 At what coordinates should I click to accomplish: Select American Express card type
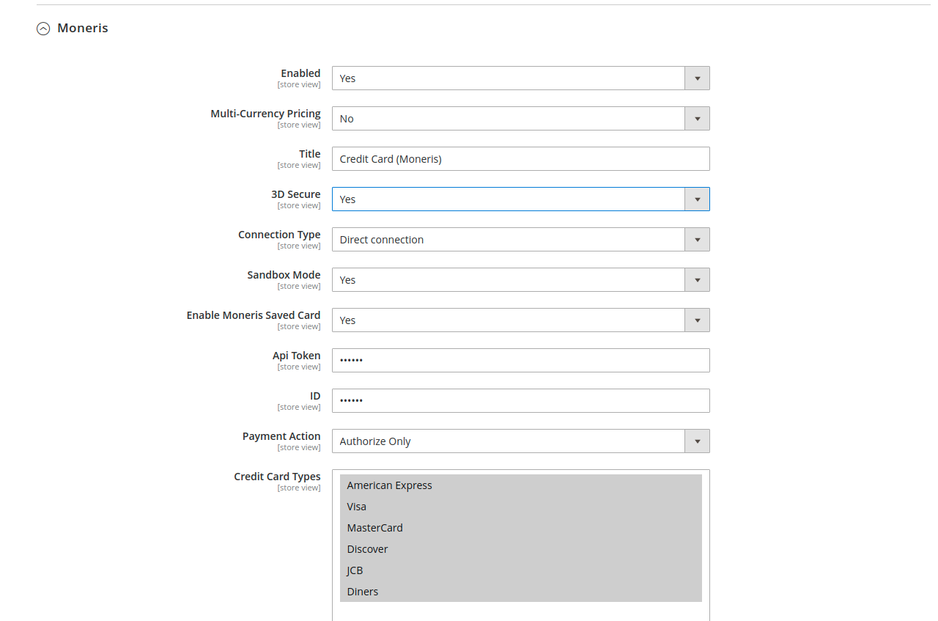coord(390,485)
